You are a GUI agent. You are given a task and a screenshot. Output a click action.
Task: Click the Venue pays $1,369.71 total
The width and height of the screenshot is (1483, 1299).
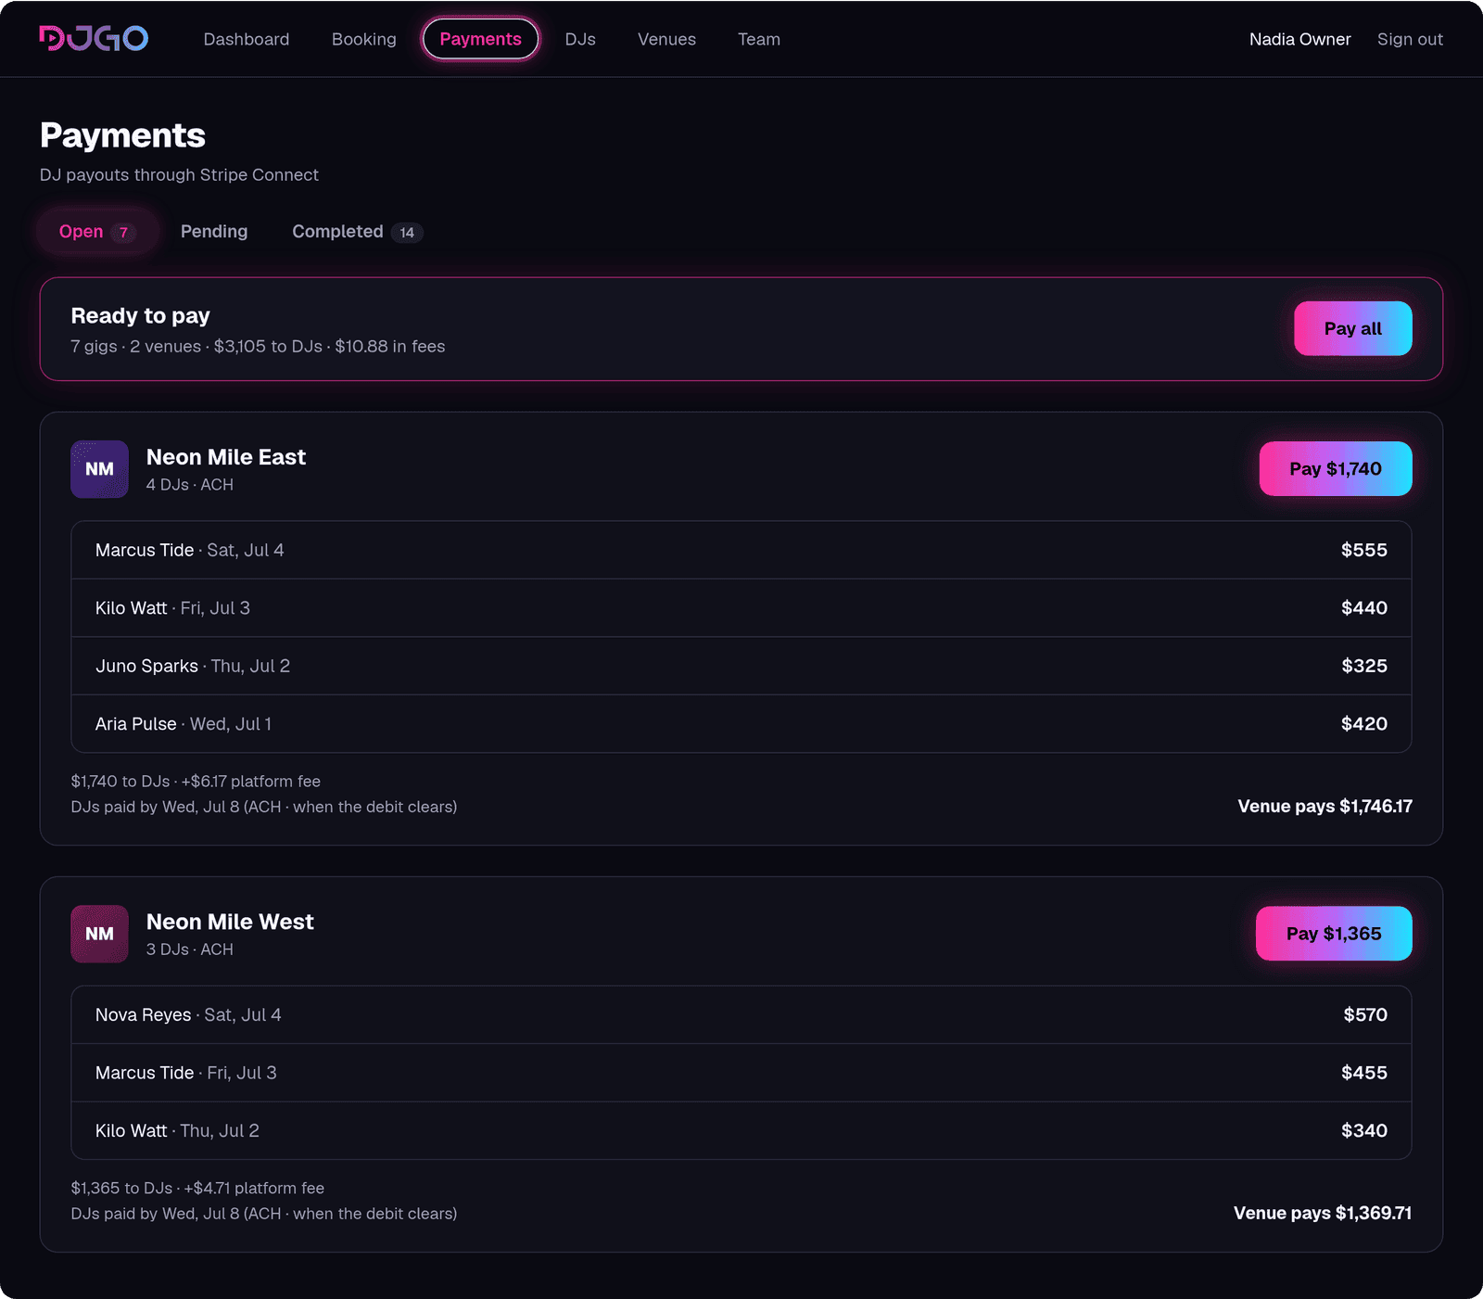tap(1323, 1213)
